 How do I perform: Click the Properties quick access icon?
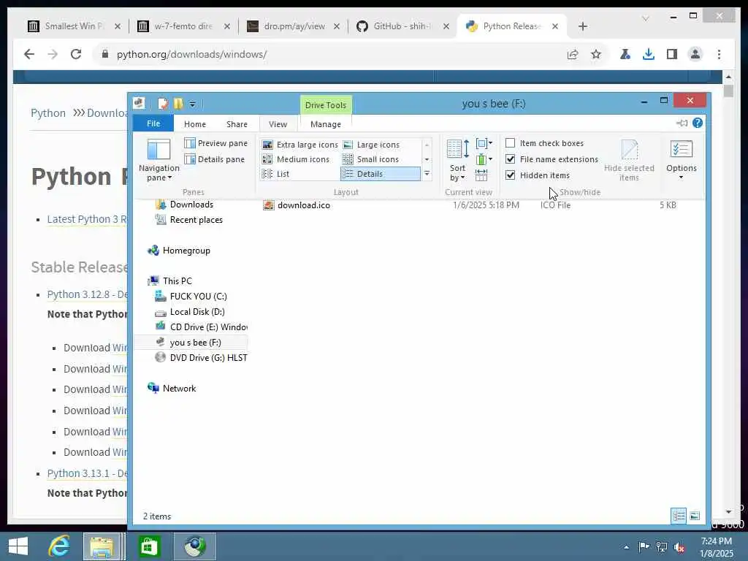[163, 104]
